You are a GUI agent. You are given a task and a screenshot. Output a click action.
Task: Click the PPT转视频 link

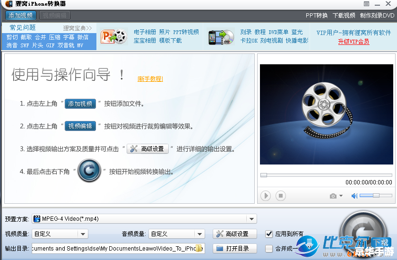tap(186, 32)
